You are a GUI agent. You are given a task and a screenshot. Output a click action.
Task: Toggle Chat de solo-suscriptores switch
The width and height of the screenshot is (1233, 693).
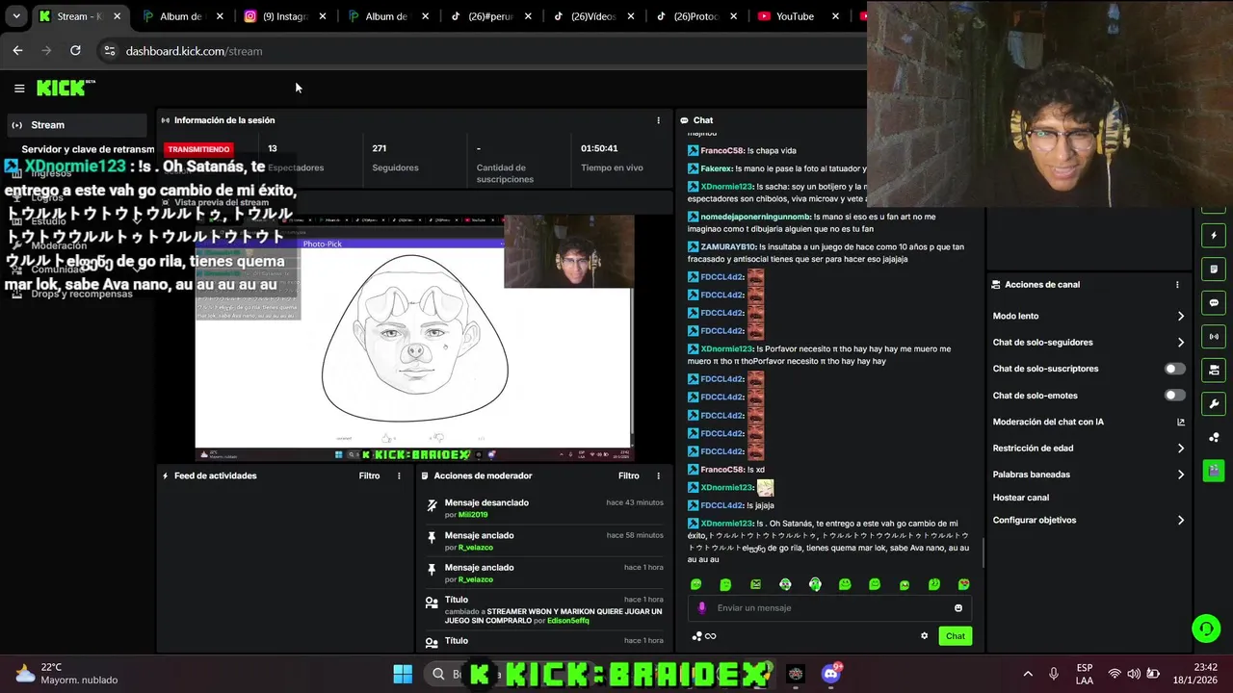[x=1174, y=369]
